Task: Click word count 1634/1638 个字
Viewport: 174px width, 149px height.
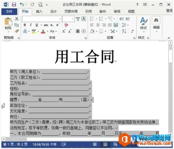Action: coord(45,144)
